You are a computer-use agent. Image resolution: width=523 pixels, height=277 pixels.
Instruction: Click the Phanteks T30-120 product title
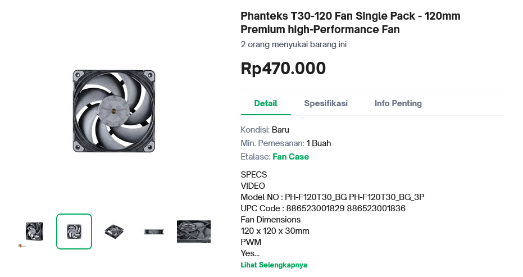pos(351,22)
